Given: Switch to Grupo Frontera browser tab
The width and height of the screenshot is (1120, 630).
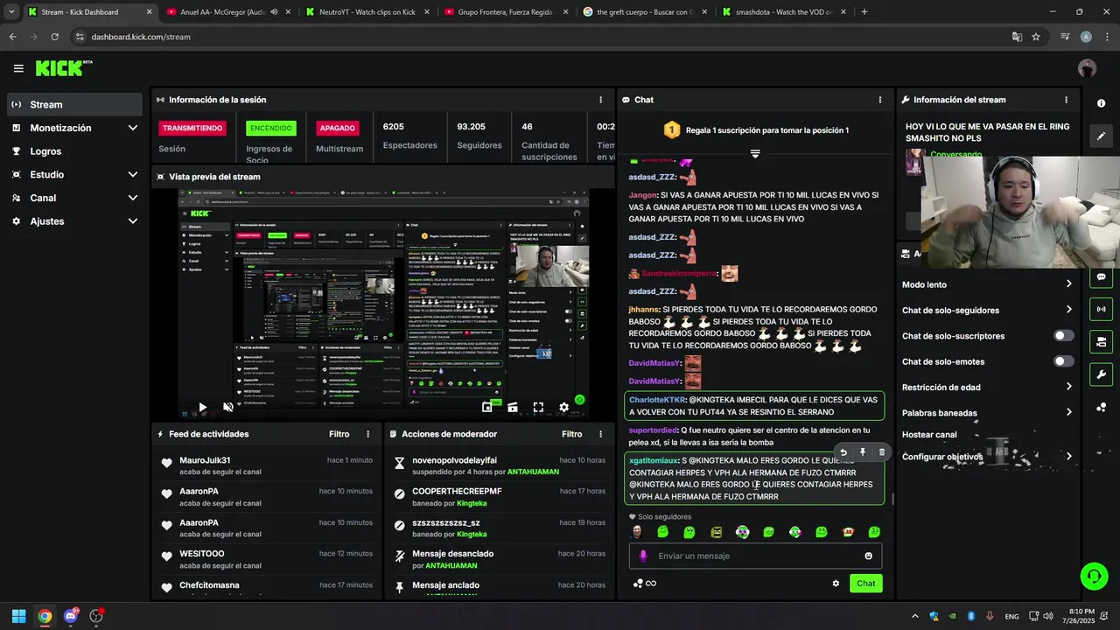Looking at the screenshot, I should (505, 12).
